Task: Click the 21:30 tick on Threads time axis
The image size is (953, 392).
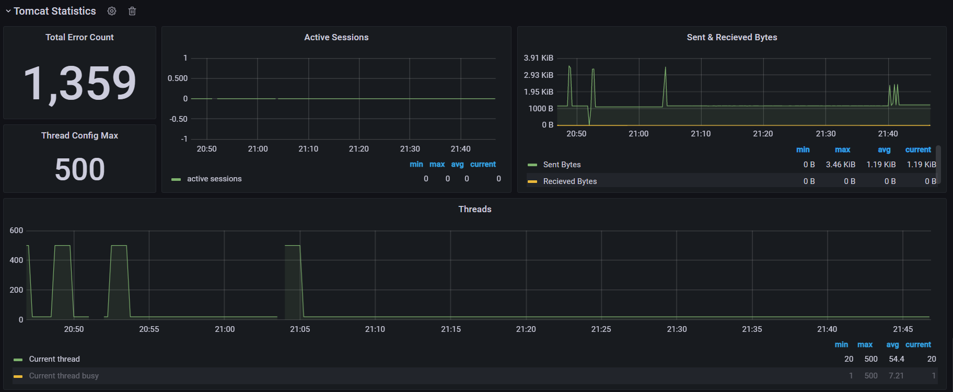Action: (x=677, y=329)
